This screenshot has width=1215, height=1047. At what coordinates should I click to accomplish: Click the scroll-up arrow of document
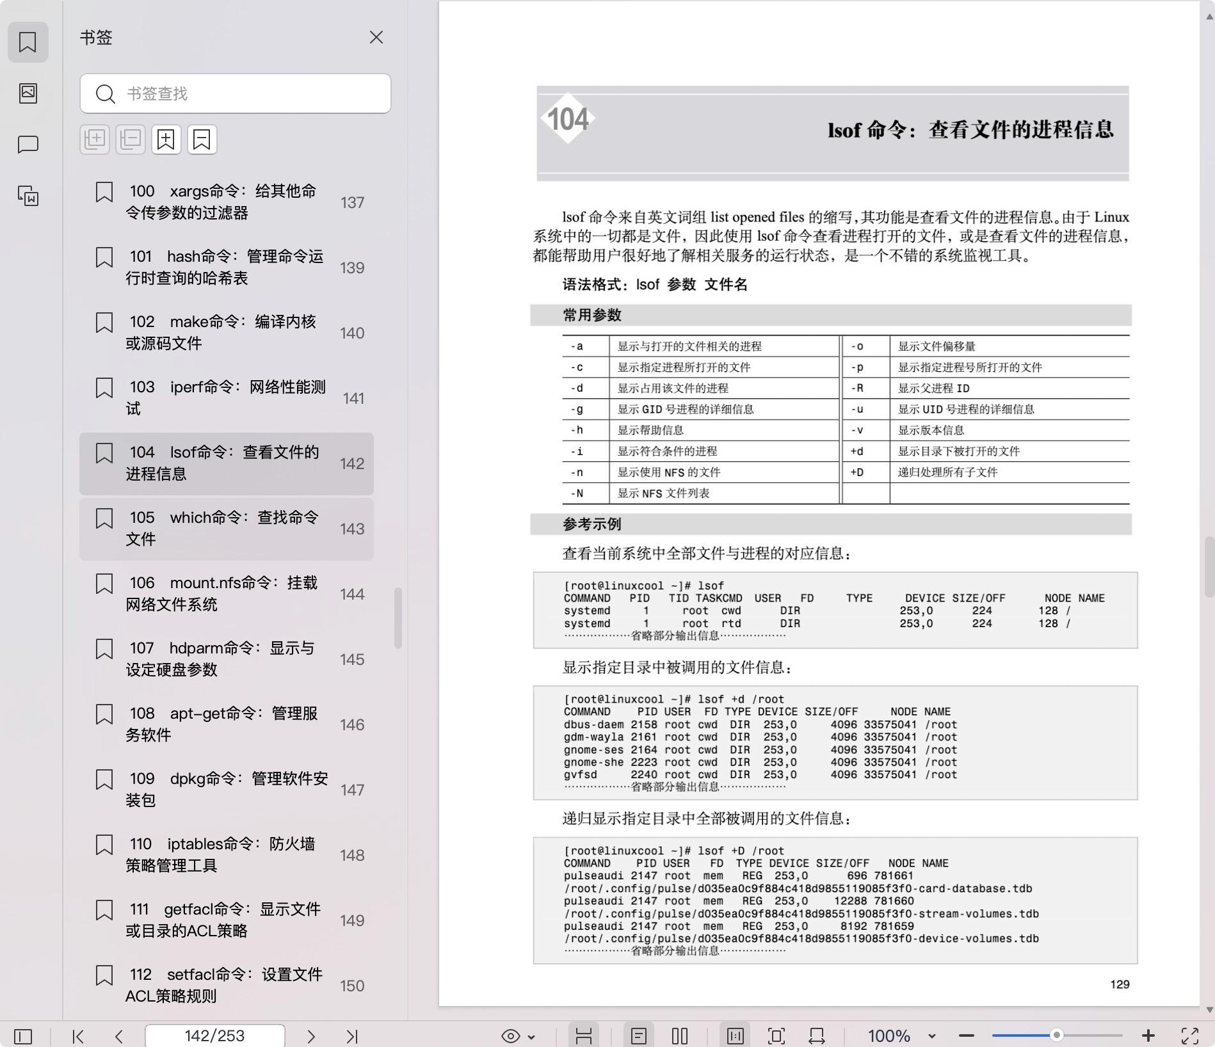point(1209,17)
